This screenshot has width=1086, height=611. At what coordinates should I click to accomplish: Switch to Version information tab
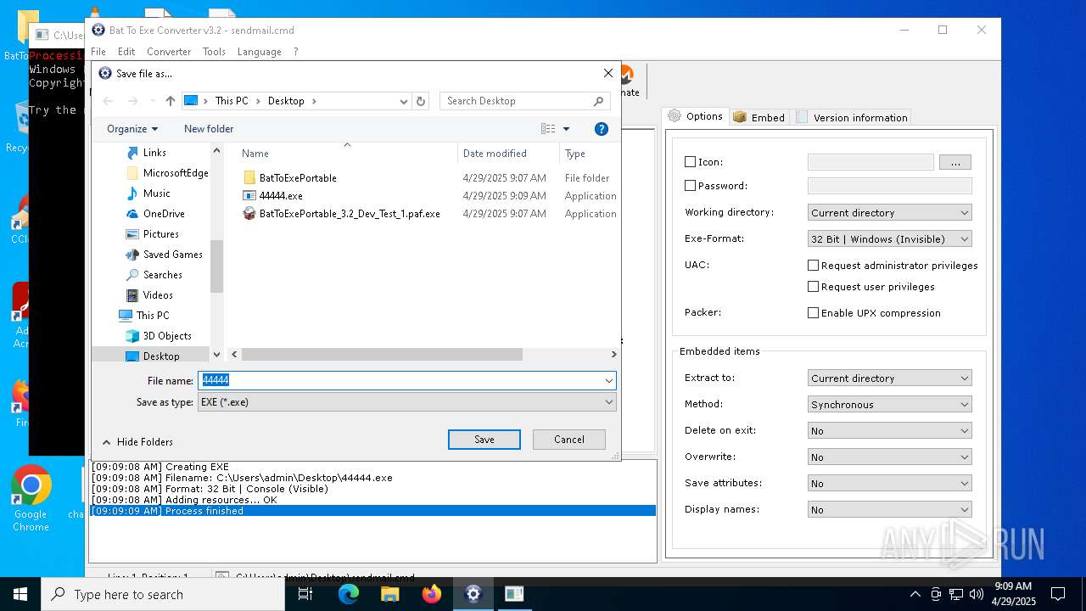pos(852,117)
